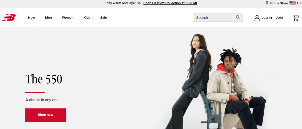Image resolution: width=302 pixels, height=129 pixels.
Task: Open the Men menu
Action: tap(49, 18)
